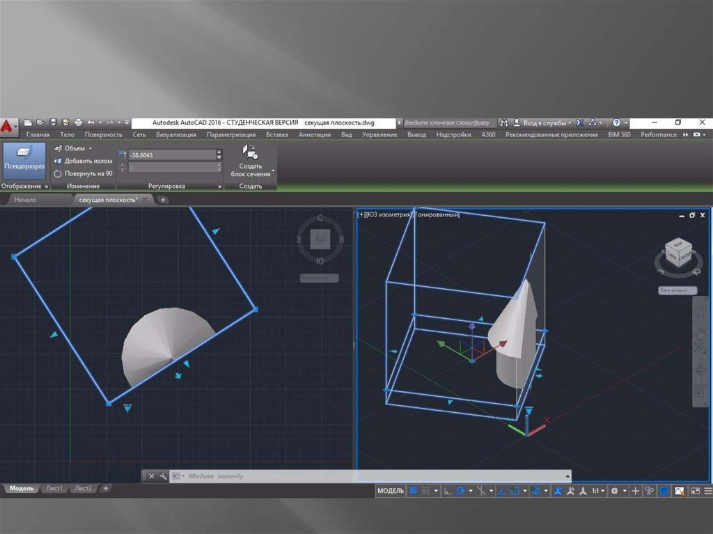This screenshot has height=534, width=713.
Task: Open the help question mark icon
Action: pyautogui.click(x=616, y=123)
